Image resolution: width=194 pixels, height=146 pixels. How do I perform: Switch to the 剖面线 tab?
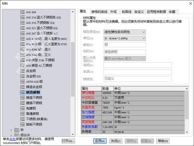pyautogui.click(x=127, y=12)
